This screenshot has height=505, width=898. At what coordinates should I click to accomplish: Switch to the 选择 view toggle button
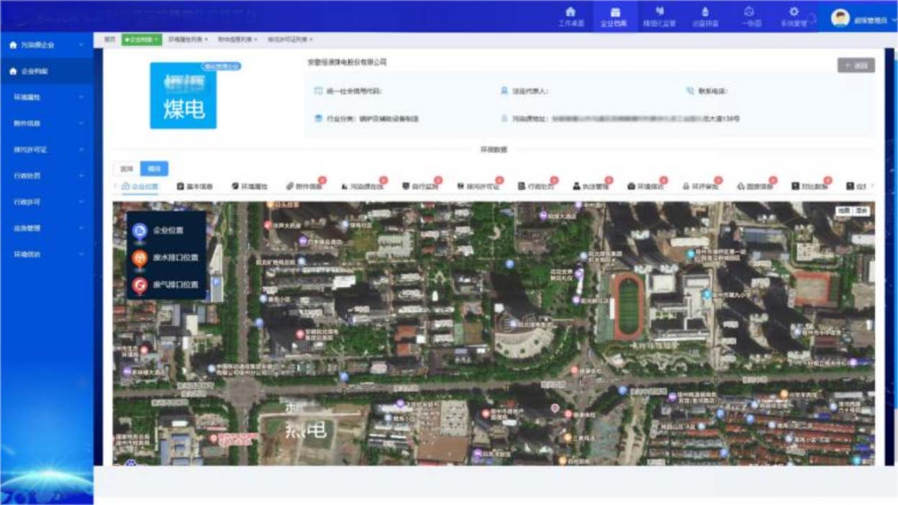(127, 169)
